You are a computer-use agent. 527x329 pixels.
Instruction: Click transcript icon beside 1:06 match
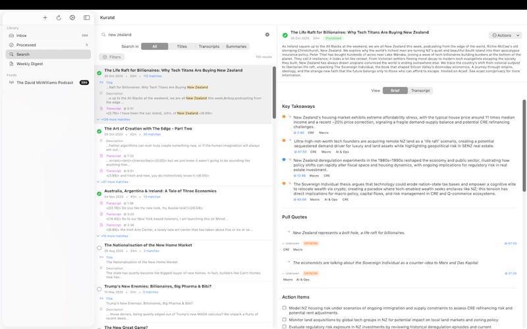(101, 203)
